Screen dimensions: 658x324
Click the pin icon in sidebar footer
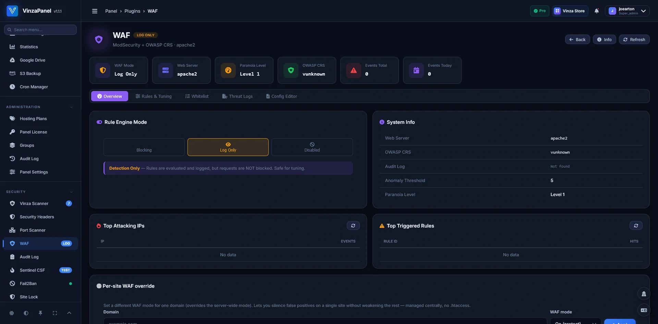pyautogui.click(x=40, y=313)
